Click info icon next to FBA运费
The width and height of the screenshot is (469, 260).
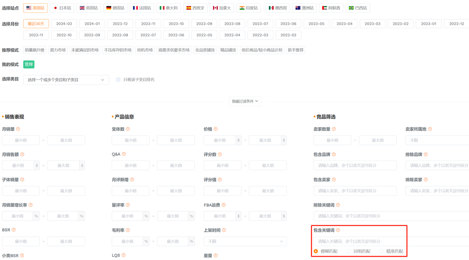224,205
